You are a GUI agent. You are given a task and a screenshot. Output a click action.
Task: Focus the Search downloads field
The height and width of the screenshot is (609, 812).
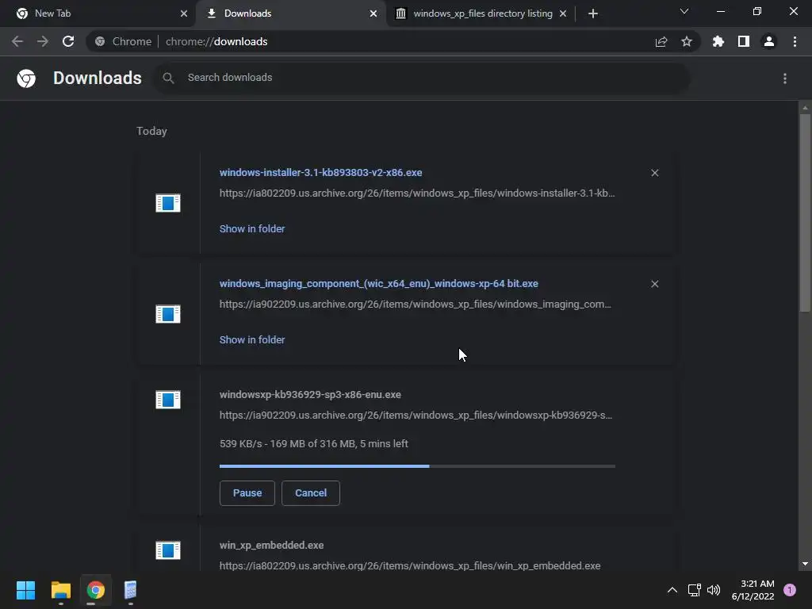[x=422, y=79]
